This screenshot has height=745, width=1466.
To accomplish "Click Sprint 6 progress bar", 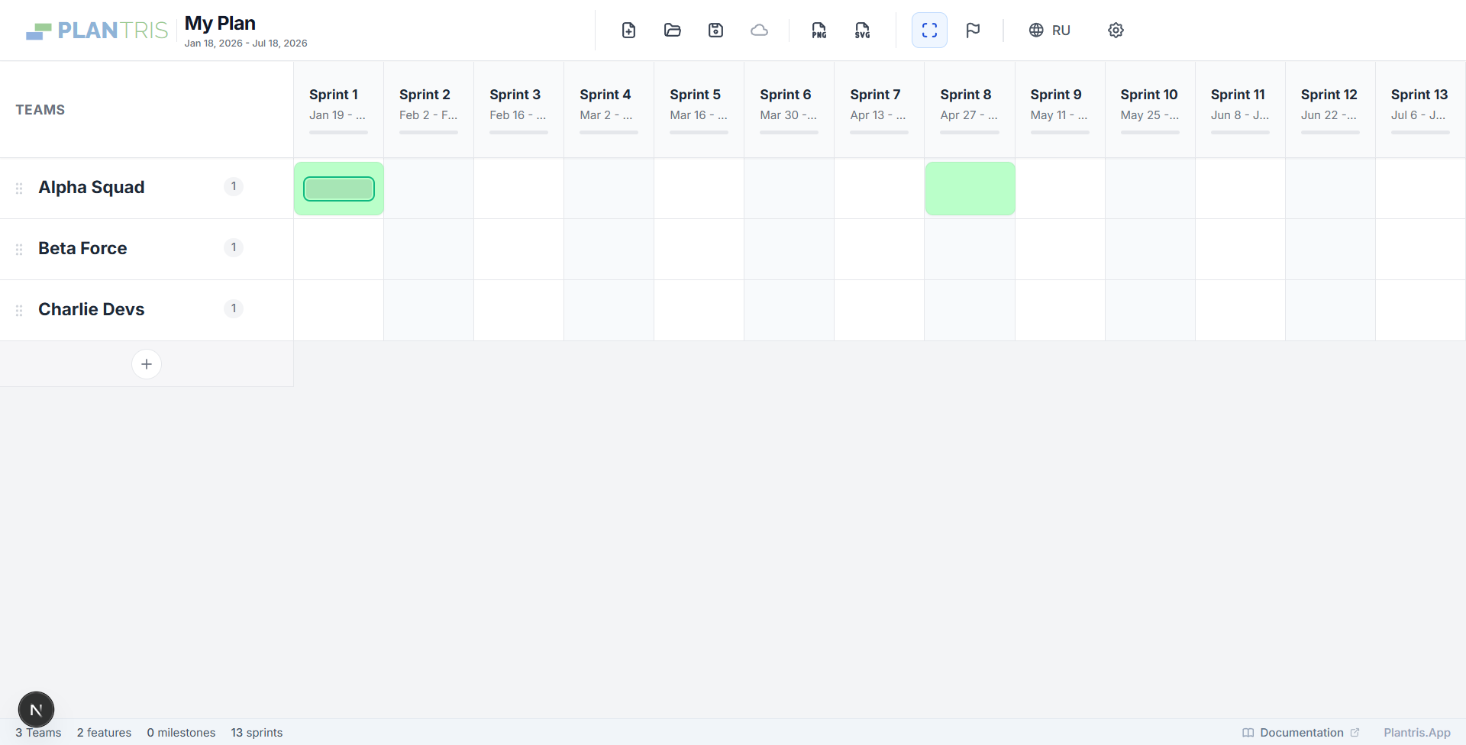I will [789, 132].
